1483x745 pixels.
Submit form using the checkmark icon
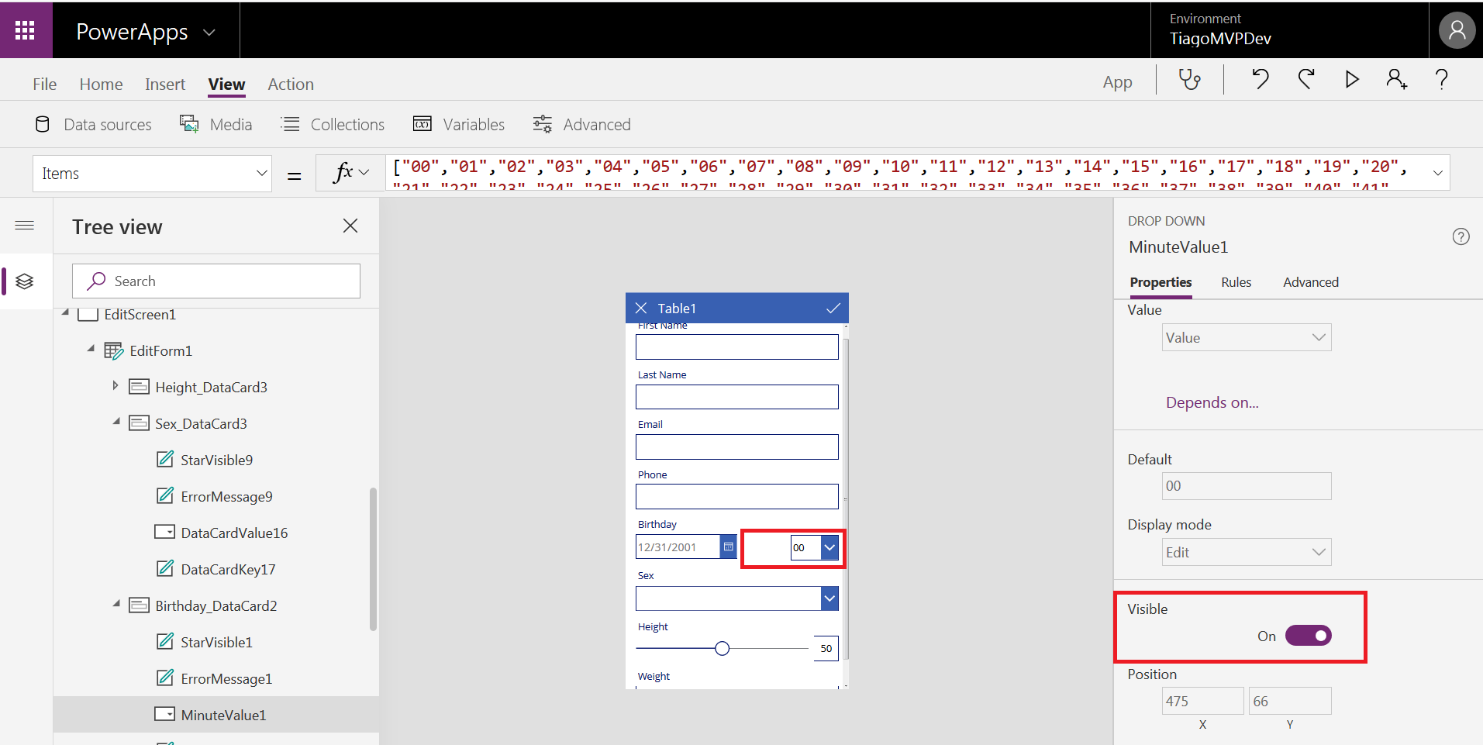[x=833, y=309]
